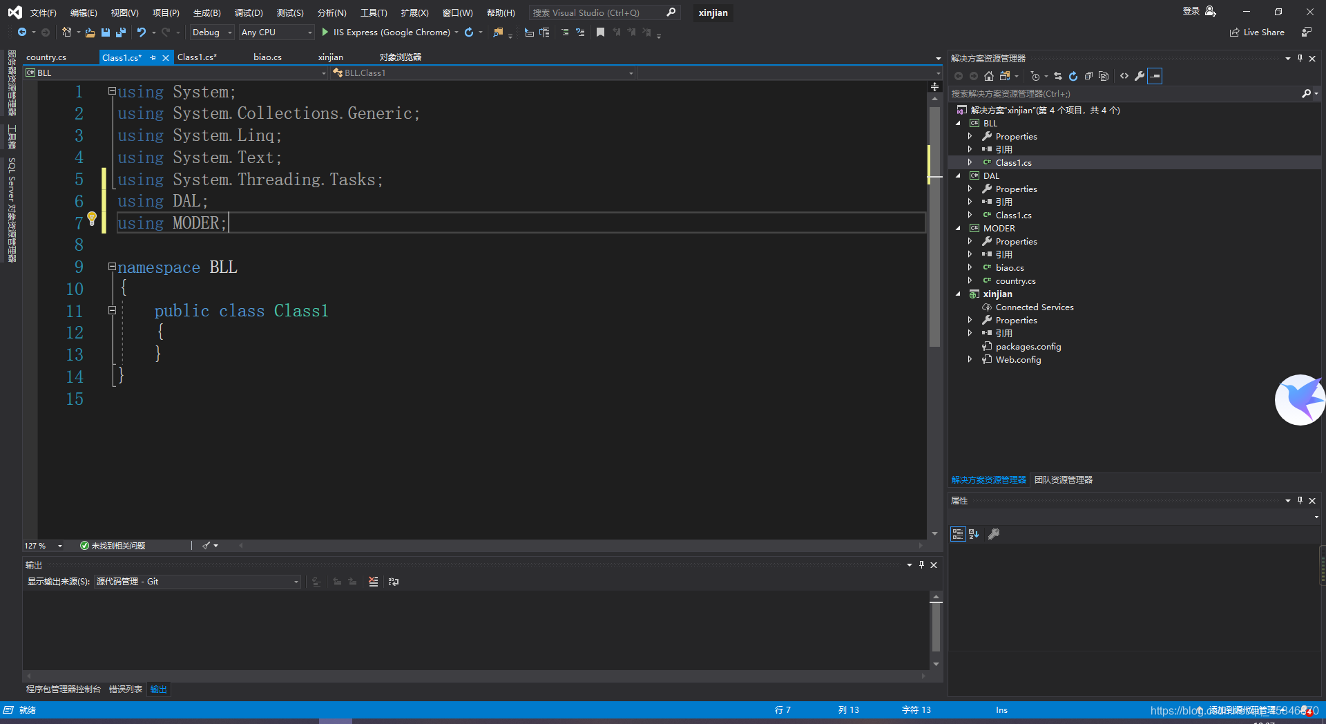The height and width of the screenshot is (724, 1326).
Task: Switch Properties panel to Categorized view
Action: tap(958, 534)
